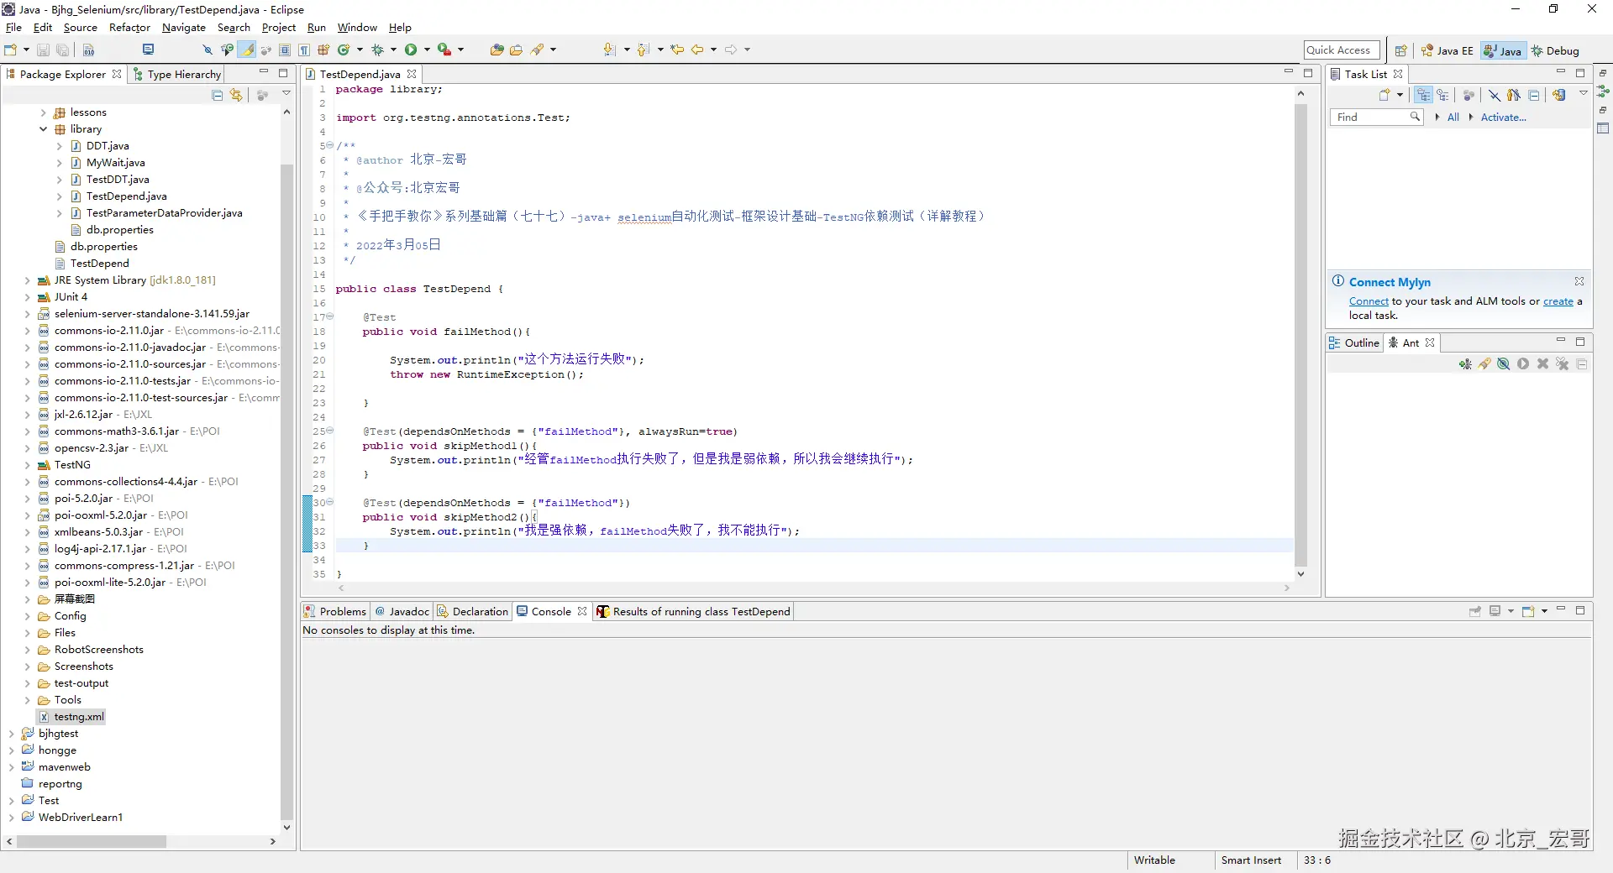Click the Run Last Tool external tools icon
Screen dimensions: 1613x873
[x=444, y=50]
